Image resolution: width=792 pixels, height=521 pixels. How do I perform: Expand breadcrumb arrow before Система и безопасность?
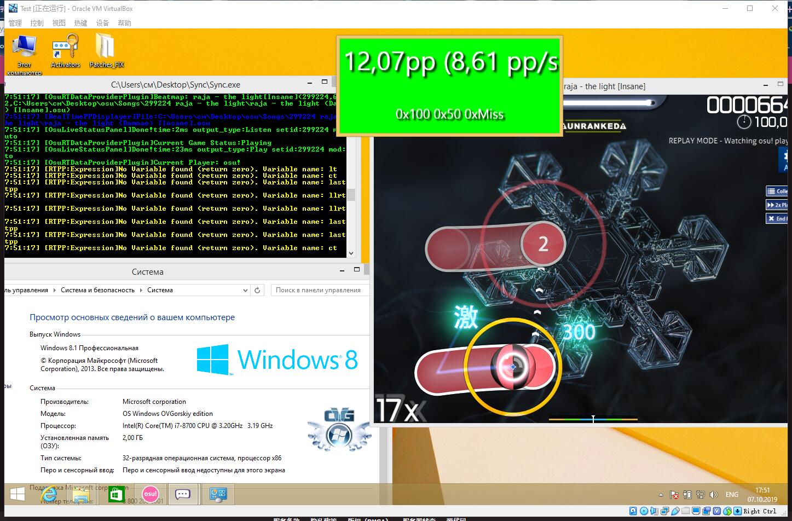tap(55, 290)
